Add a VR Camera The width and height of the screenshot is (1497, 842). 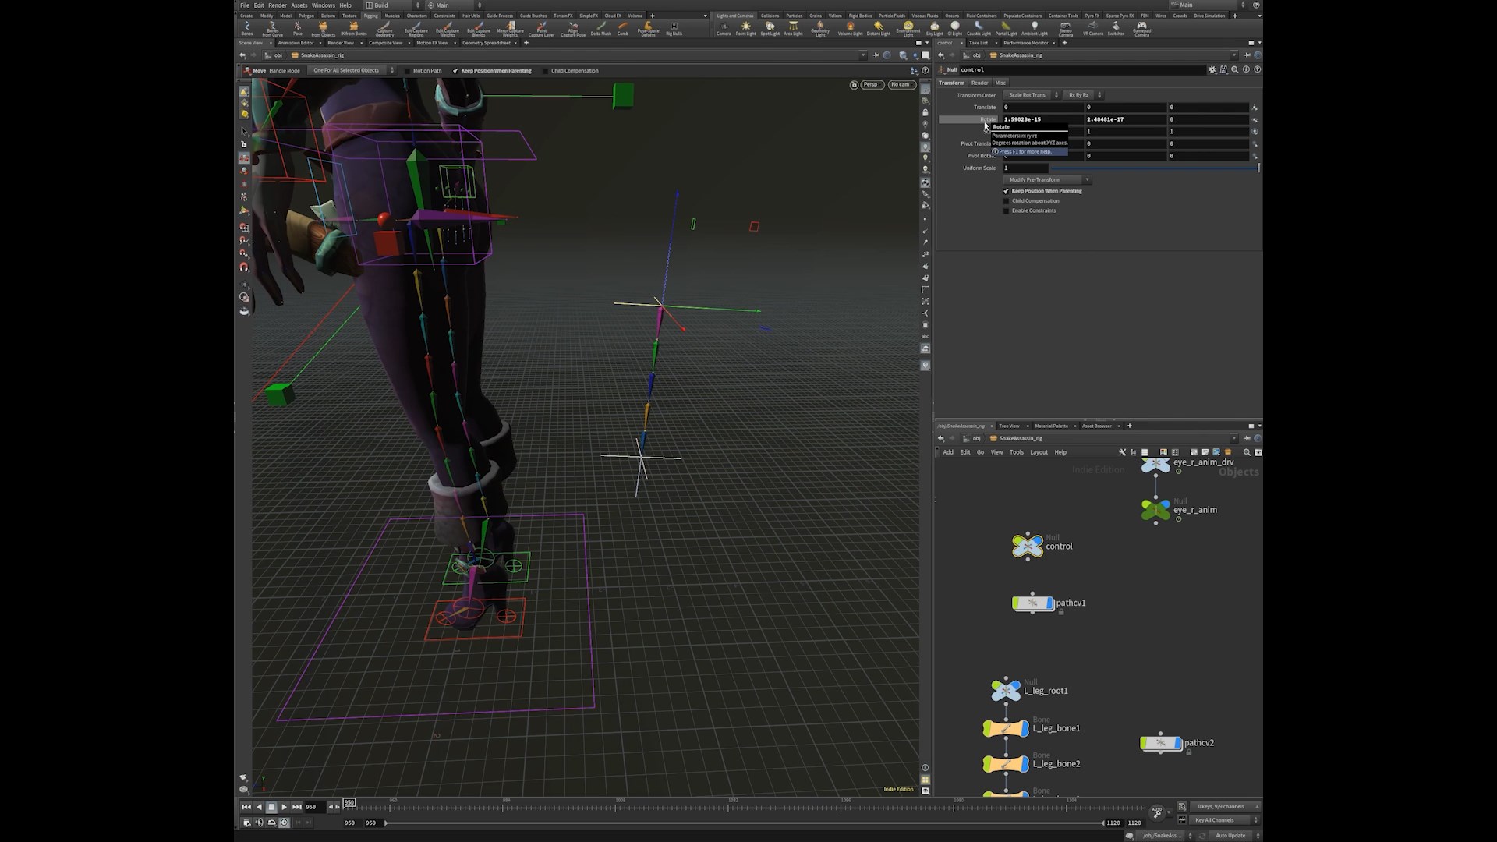tap(1092, 29)
